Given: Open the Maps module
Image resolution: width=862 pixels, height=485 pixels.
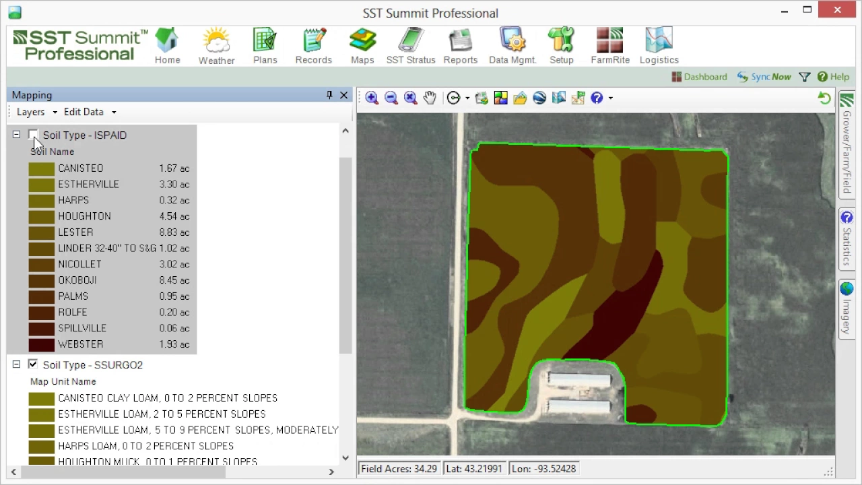Looking at the screenshot, I should coord(362,46).
